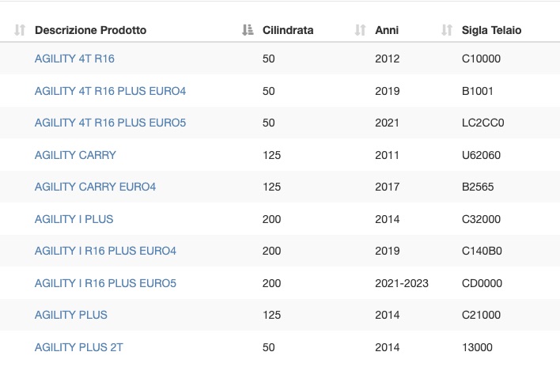Image resolution: width=560 pixels, height=367 pixels.
Task: Click the Anni column header text
Action: pos(387,30)
